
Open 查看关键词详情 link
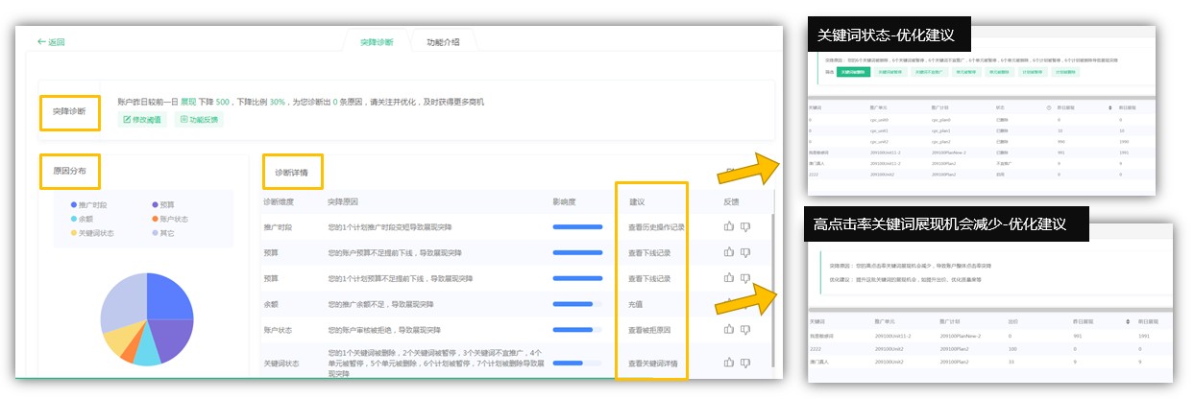(x=653, y=364)
